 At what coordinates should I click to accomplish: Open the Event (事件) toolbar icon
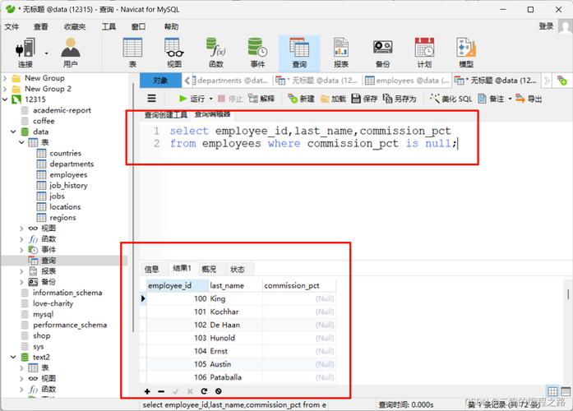tap(257, 53)
